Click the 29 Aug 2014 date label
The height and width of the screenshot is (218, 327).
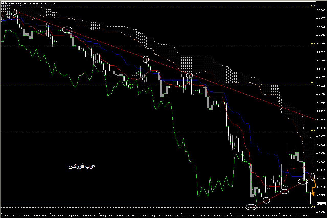[x=8, y=216]
